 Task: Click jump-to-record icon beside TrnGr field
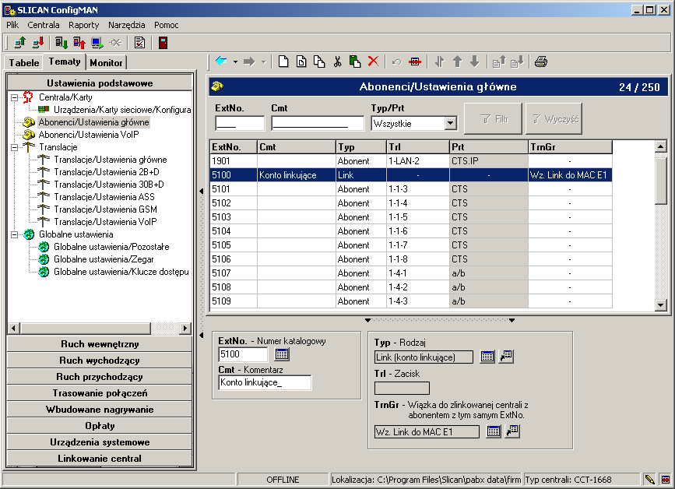click(x=512, y=431)
